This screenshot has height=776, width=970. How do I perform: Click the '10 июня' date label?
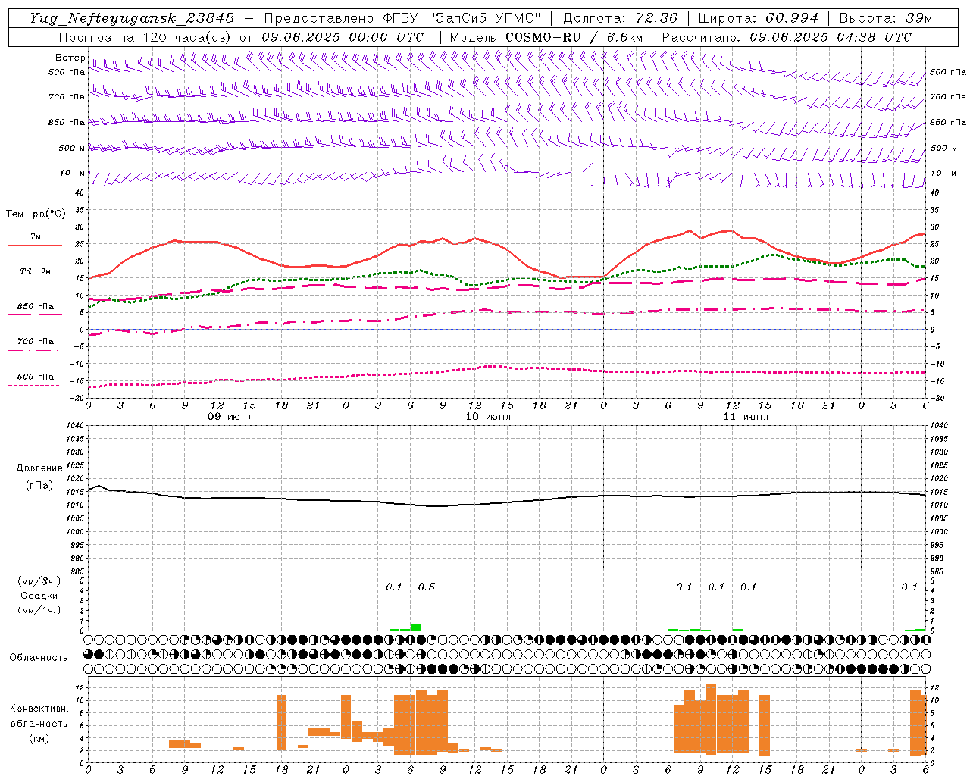[x=488, y=417]
